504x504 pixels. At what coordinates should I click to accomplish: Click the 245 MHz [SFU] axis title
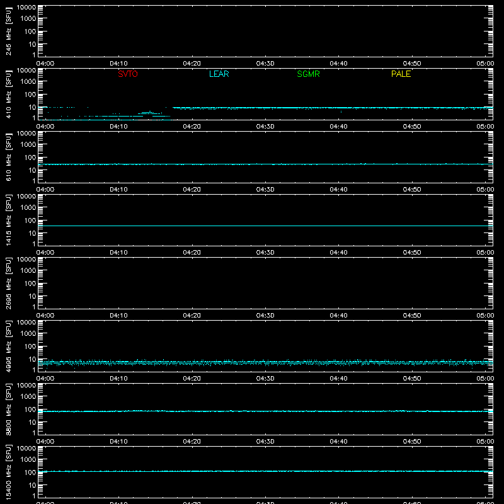(8, 31)
